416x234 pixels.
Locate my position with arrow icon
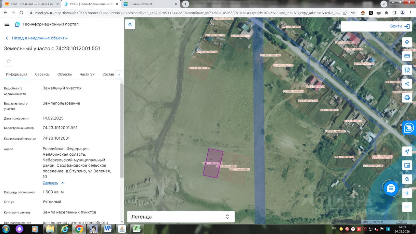(x=407, y=151)
